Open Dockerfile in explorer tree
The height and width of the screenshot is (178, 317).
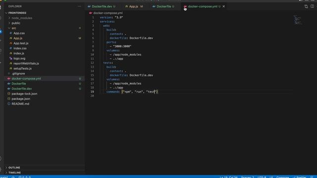19,84
